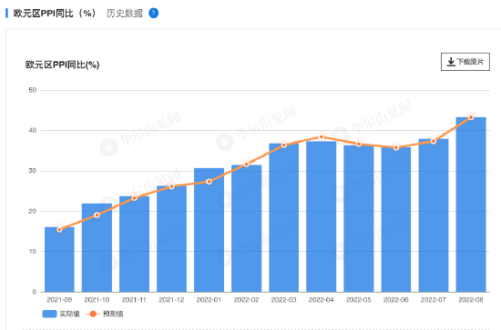501x330 pixels.
Task: Click the 2021-11 blue bar
Action: pos(134,245)
